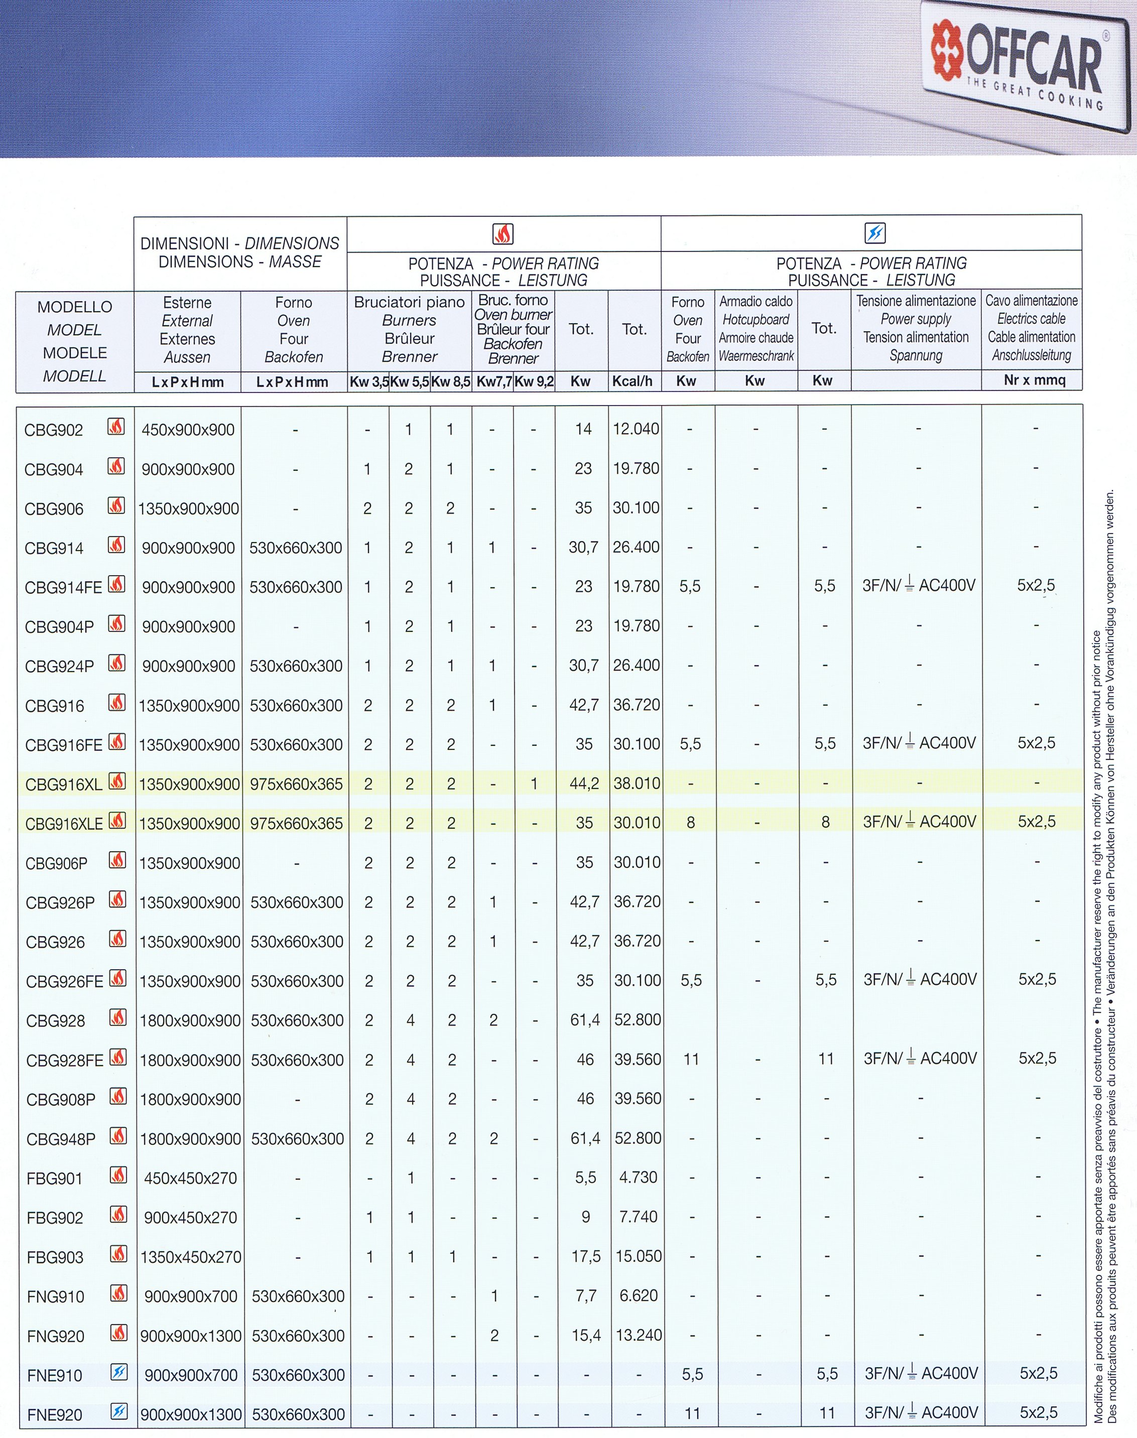Click the flame icon beside CBG928FE

click(118, 1057)
